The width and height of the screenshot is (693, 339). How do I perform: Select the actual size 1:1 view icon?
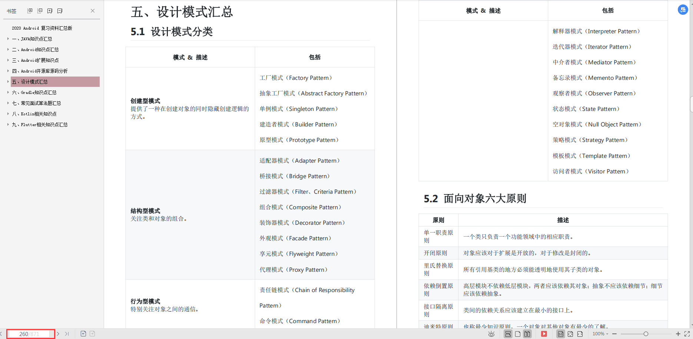561,334
